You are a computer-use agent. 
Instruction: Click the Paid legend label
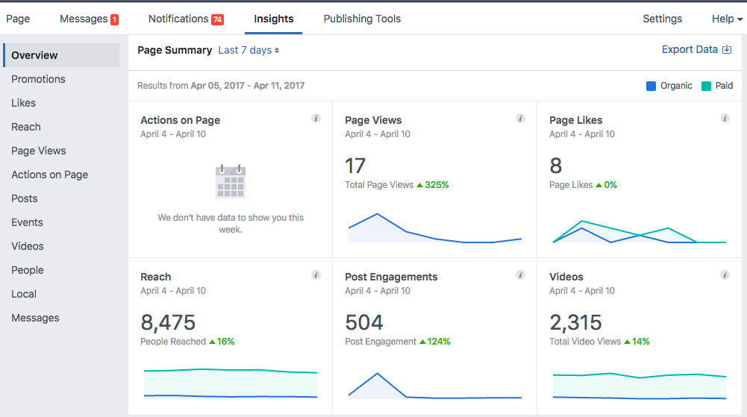pos(724,86)
